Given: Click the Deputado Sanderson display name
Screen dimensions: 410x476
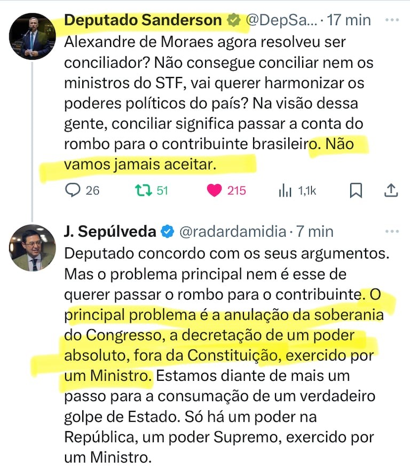Looking at the screenshot, I should point(143,20).
